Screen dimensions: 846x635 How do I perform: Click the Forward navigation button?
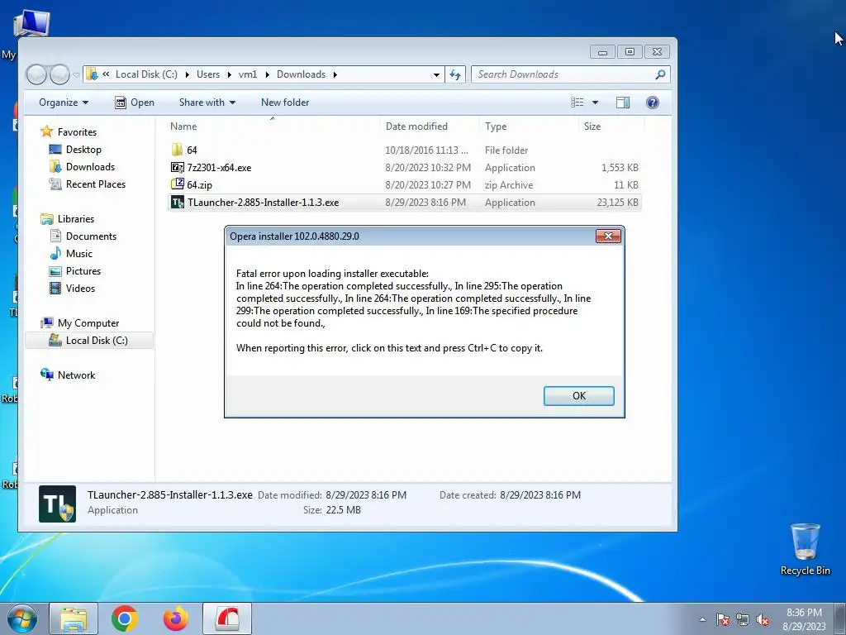coord(59,74)
